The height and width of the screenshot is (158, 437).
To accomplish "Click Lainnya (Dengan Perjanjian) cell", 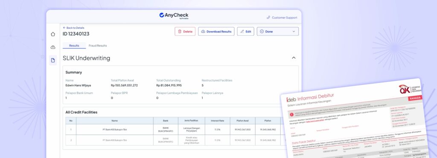I will (192, 129).
